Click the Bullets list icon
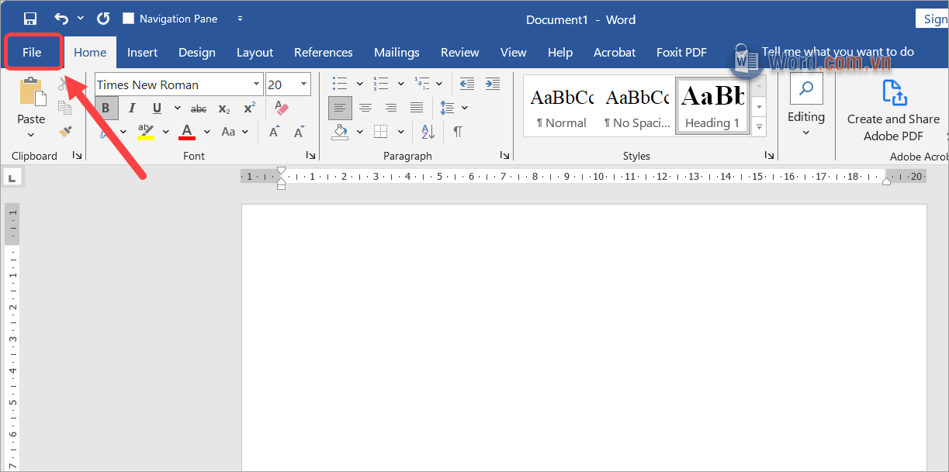The height and width of the screenshot is (472, 949). 340,84
